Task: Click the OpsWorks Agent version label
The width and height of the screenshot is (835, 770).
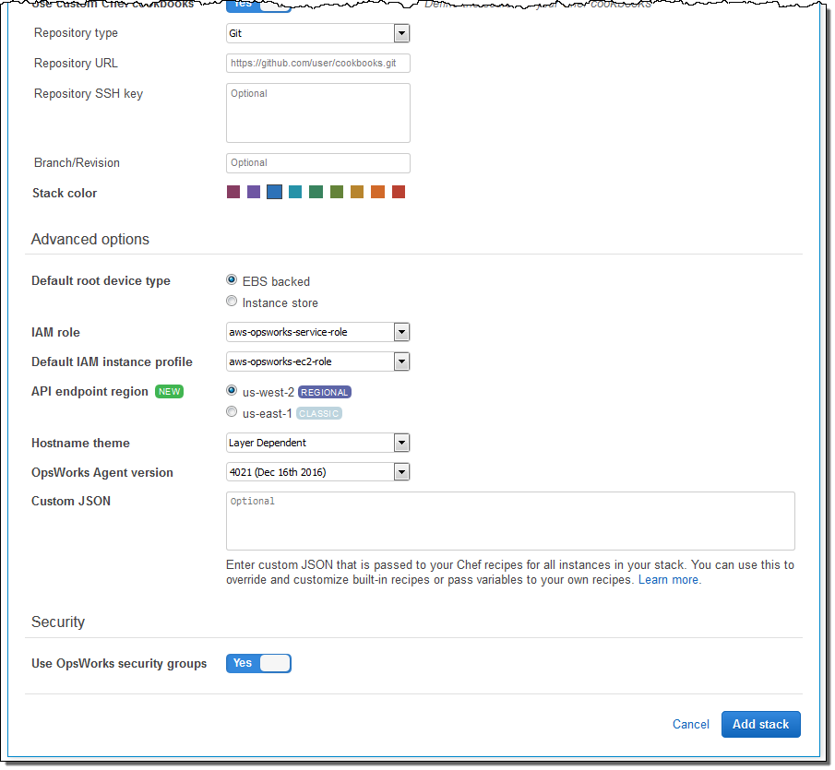Action: (102, 472)
